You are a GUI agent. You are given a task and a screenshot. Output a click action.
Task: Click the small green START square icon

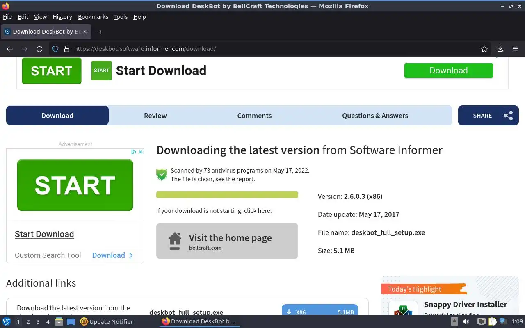click(x=101, y=71)
